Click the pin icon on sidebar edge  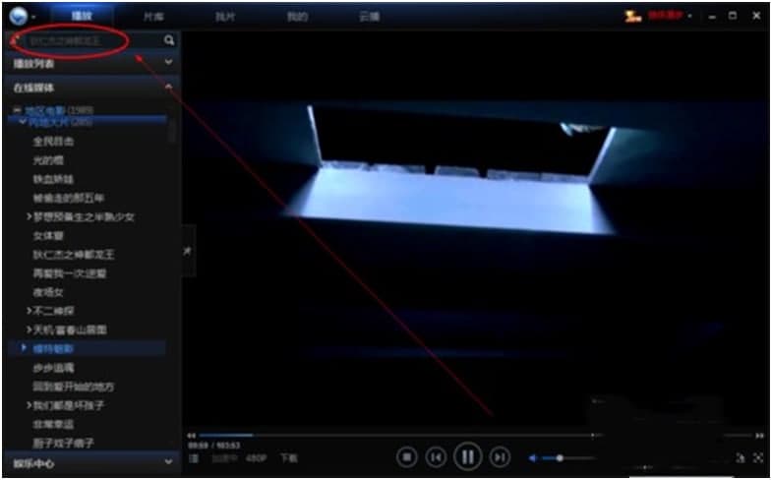(188, 251)
